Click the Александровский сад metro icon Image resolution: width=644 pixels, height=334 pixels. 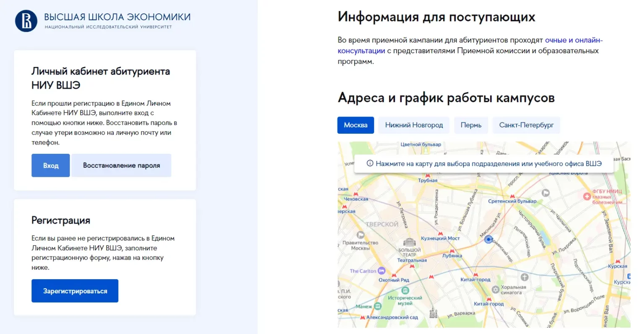[x=363, y=318]
